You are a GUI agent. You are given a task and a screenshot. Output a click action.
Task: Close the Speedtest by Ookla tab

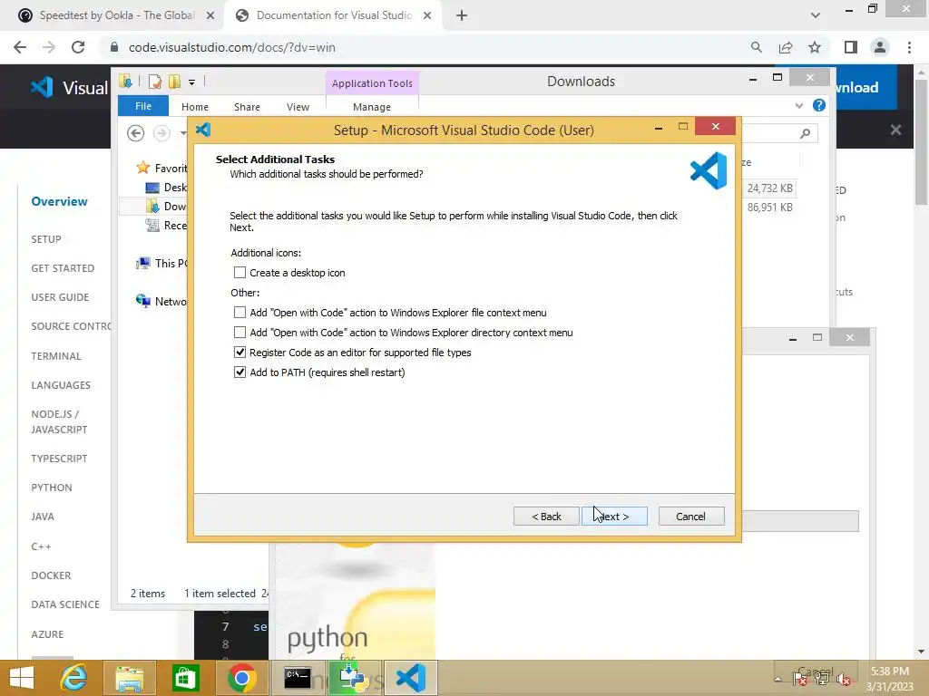[x=210, y=15]
